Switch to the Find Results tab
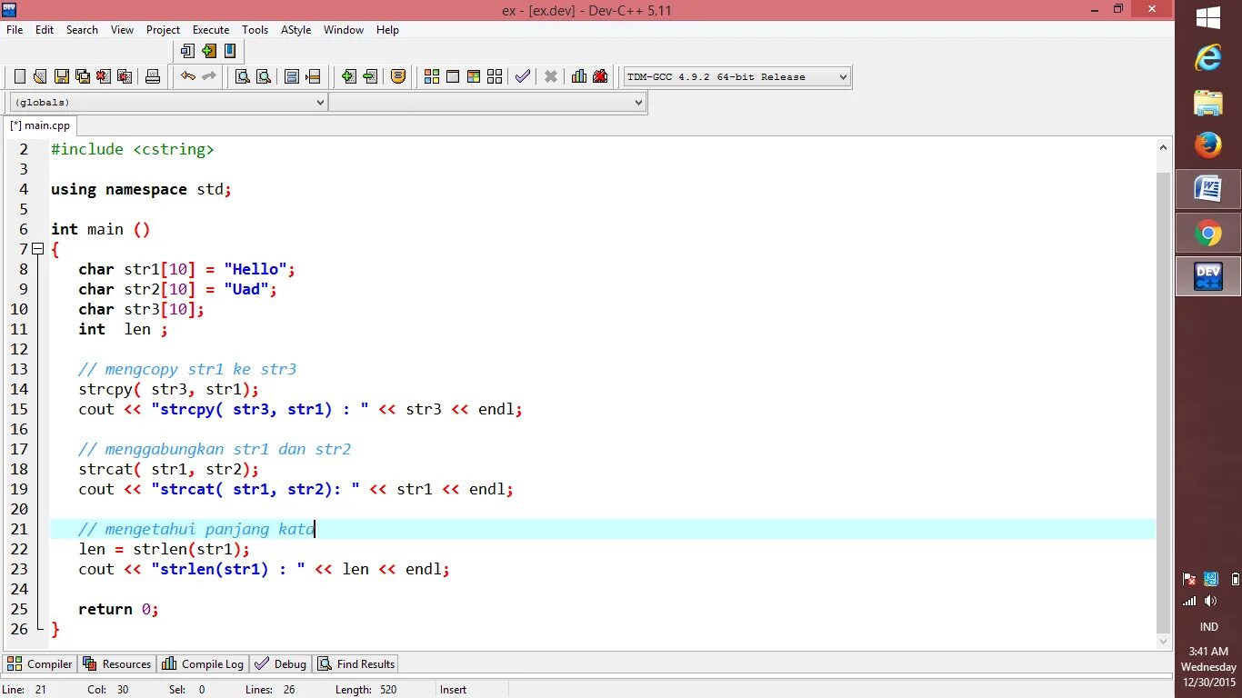 pos(356,664)
